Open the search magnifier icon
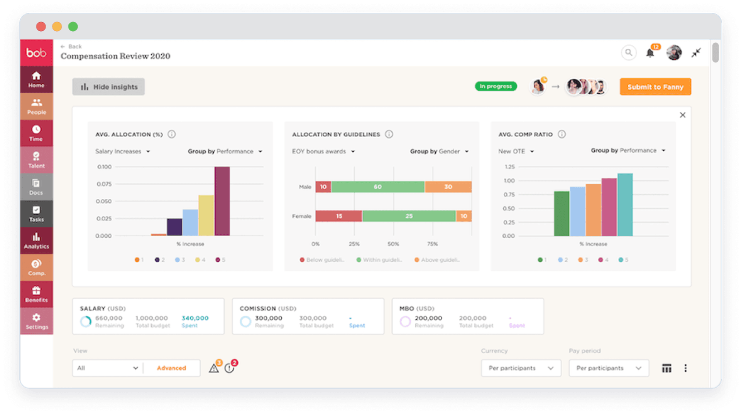Image resolution: width=741 pixels, height=414 pixels. point(628,52)
